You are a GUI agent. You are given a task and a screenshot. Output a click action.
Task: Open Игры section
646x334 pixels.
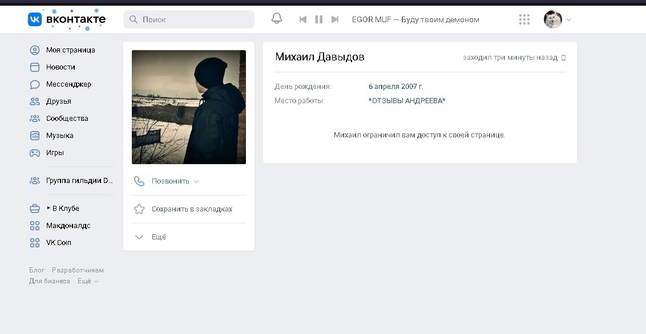tap(55, 153)
